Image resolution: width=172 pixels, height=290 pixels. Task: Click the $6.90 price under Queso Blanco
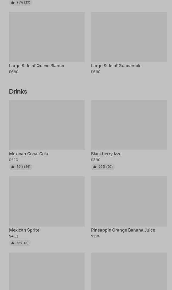pos(14,72)
